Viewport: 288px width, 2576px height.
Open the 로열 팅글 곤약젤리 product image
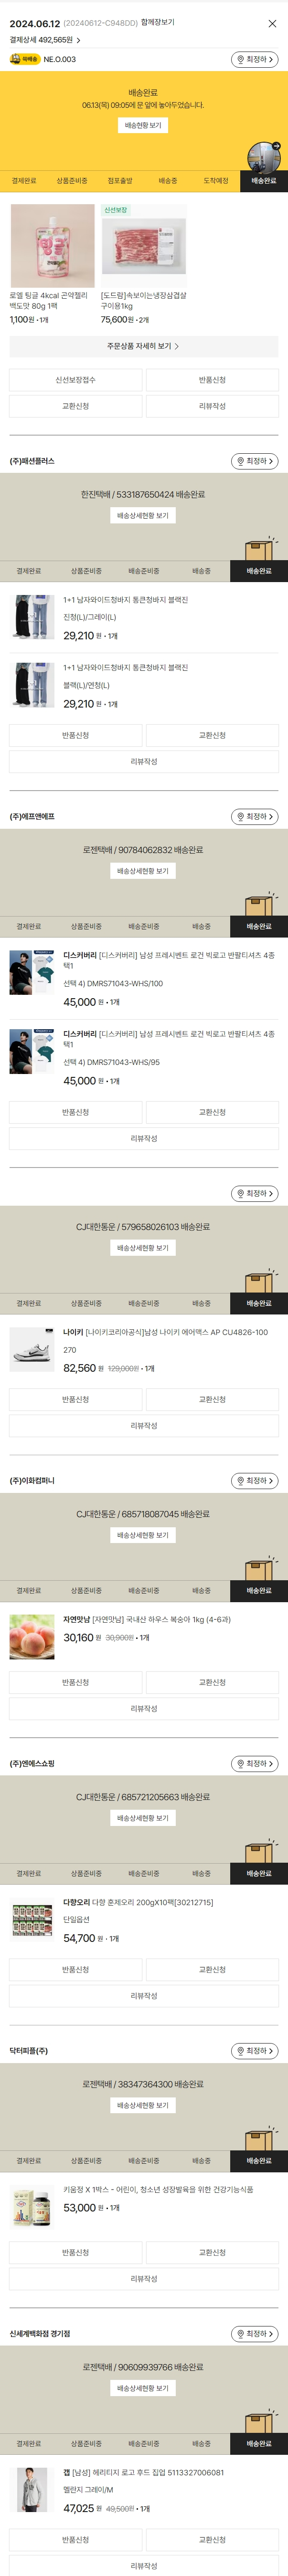point(52,246)
